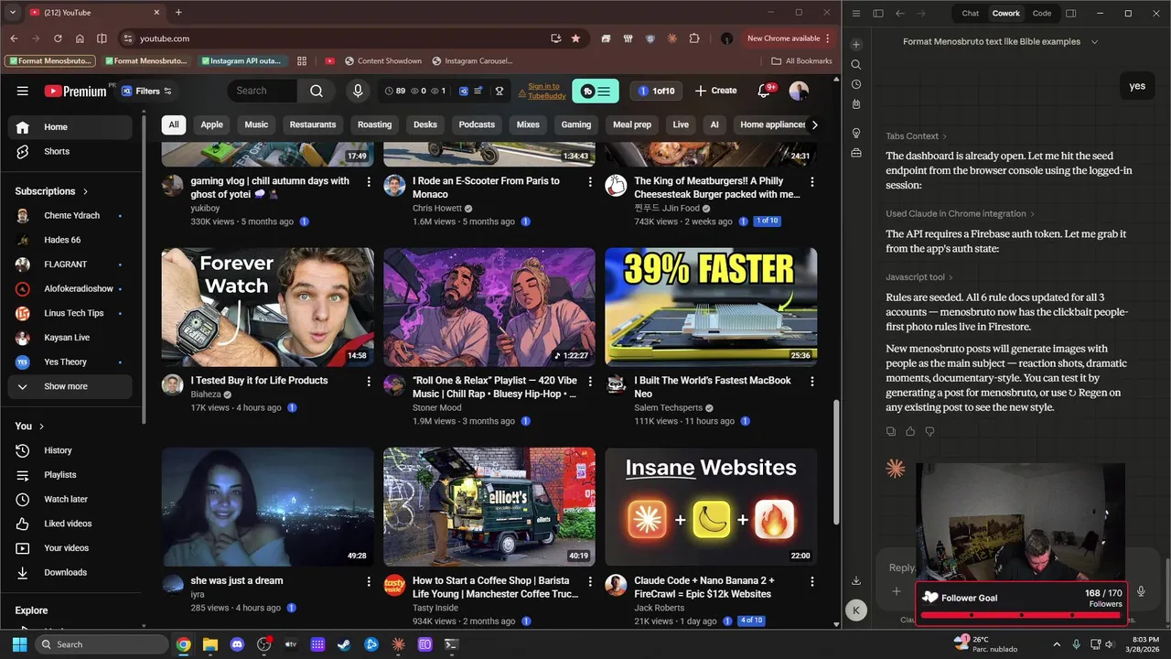Toggle Filters button in YouTube header

[145, 91]
